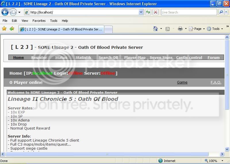Expand the command bar overflow chevron
Viewport: 230px width, 164px height.
click(x=227, y=26)
